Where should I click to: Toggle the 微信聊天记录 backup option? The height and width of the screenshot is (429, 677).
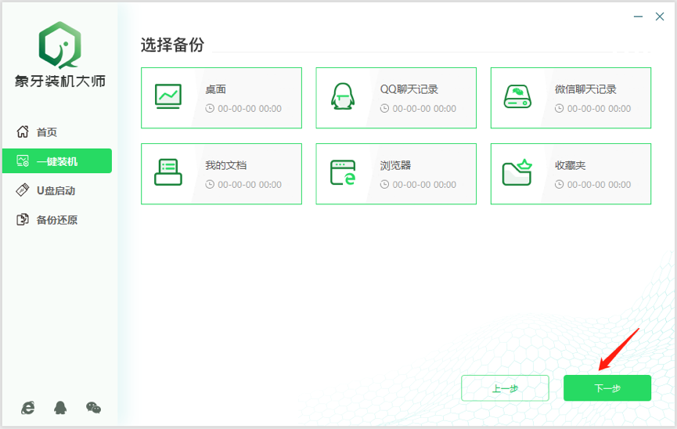click(x=585, y=89)
